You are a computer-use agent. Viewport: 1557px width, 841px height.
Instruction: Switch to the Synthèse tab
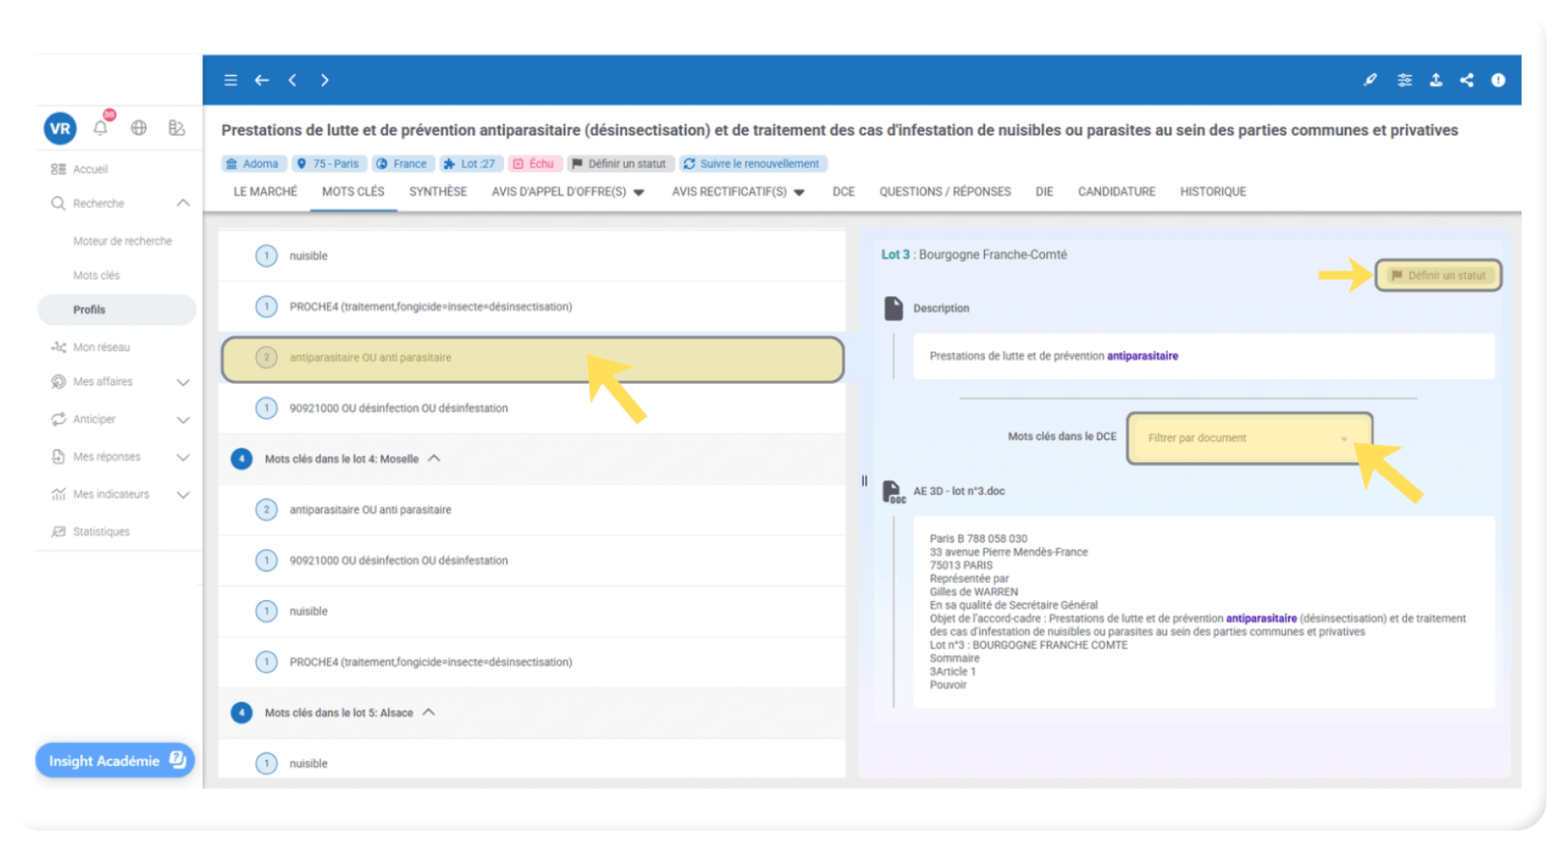pos(437,192)
